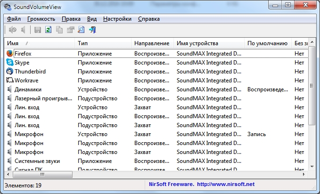
Task: Click the Unmute speaker toolbar icon
Action: pyautogui.click(x=23, y=30)
